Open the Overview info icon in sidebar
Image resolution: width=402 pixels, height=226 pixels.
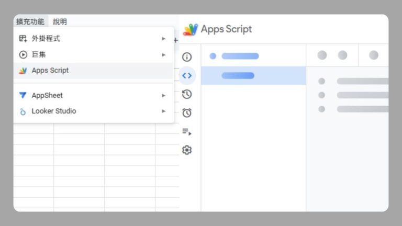pos(187,57)
